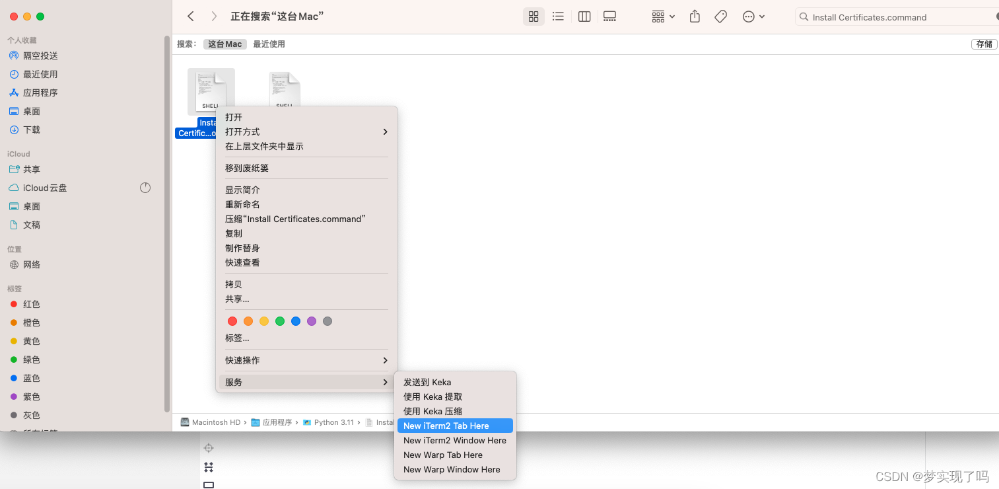This screenshot has width=999, height=489.
Task: Choose 标签... in context menu
Action: [x=306, y=338]
